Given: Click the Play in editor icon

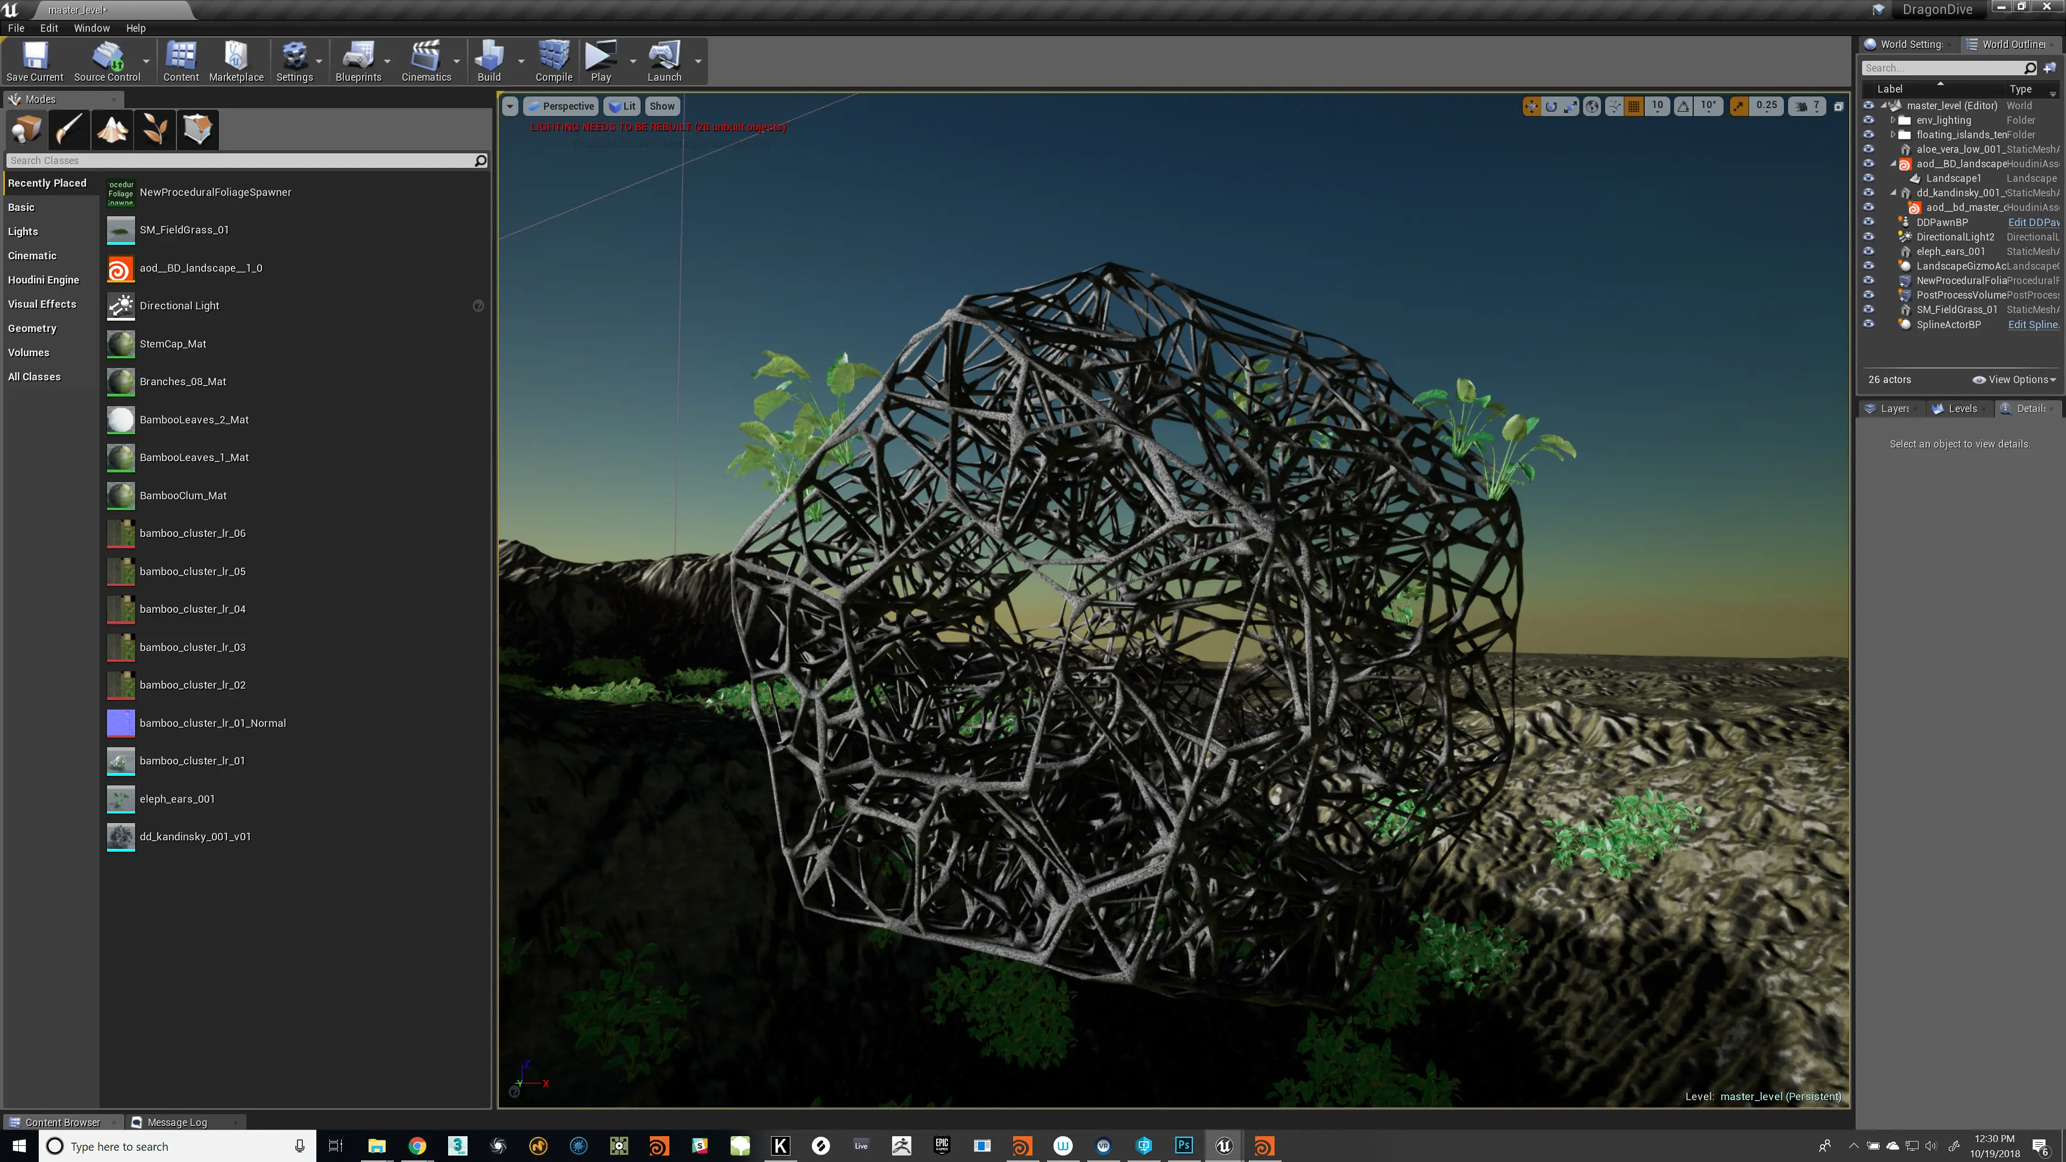Looking at the screenshot, I should click(x=601, y=62).
